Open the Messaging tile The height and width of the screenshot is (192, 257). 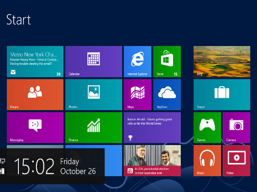pyautogui.click(x=35, y=128)
